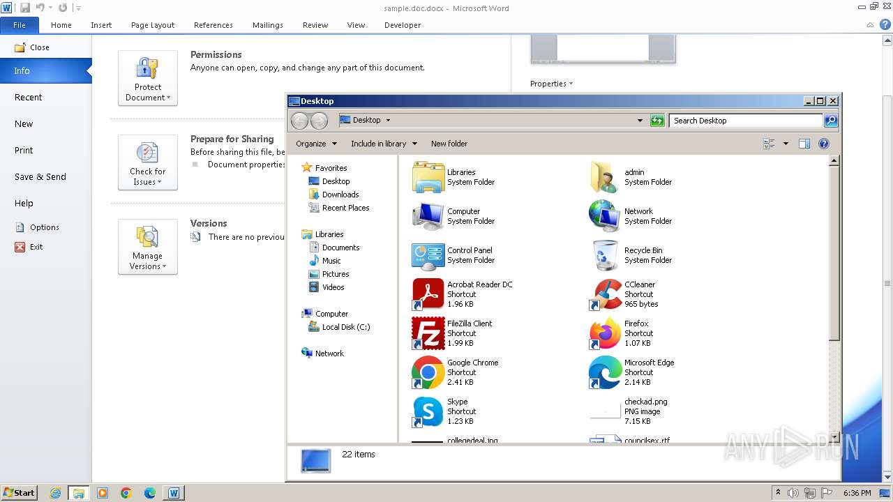Click the Explorer vertical scrollbar down arrow
The width and height of the screenshot is (893, 502).
834,437
